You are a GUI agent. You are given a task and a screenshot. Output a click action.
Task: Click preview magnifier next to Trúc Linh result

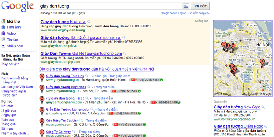87,76
